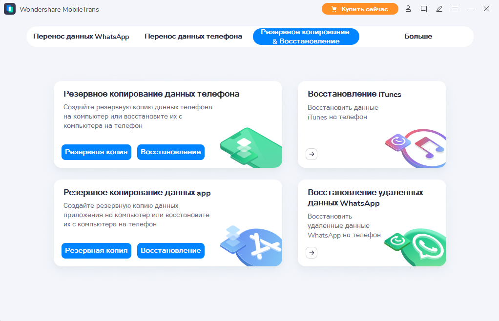Click the iTunes music note illustration
This screenshot has width=499, height=321.
pyautogui.click(x=416, y=148)
